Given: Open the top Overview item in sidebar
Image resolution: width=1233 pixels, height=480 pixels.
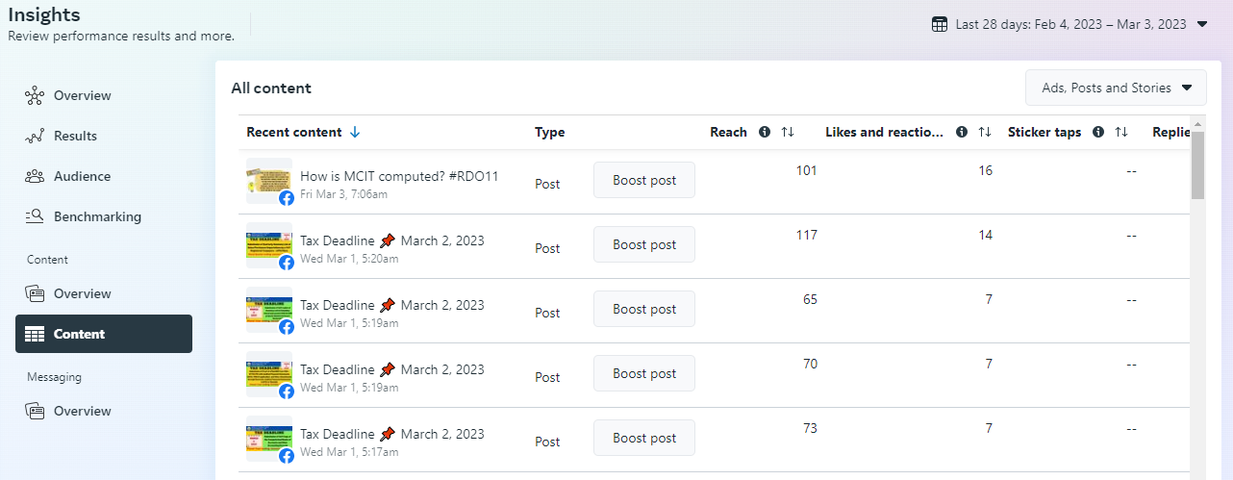Looking at the screenshot, I should [82, 95].
